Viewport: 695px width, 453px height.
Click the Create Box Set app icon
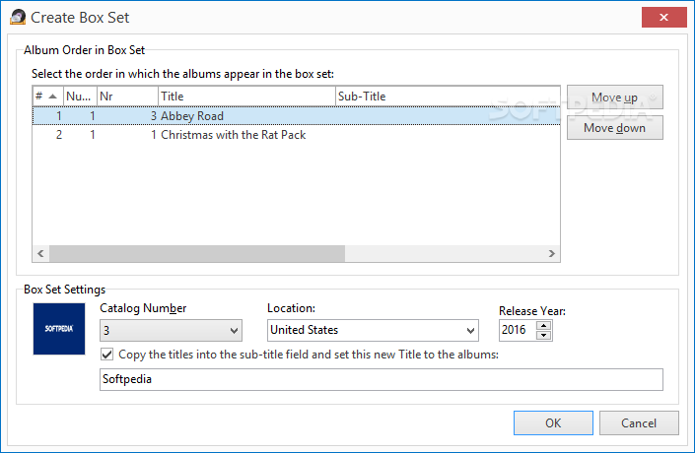click(x=18, y=18)
